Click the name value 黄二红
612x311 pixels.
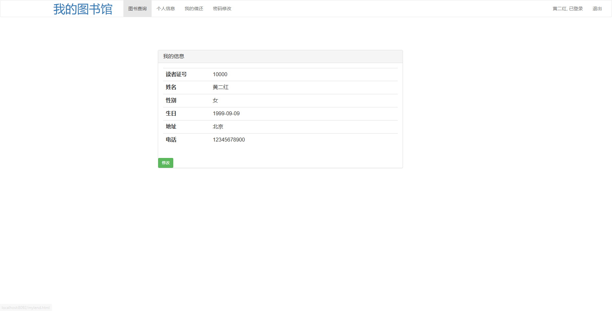point(221,87)
